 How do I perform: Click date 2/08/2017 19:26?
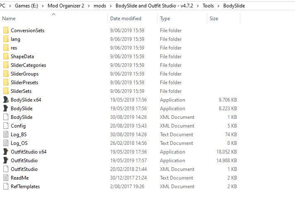point(127,186)
